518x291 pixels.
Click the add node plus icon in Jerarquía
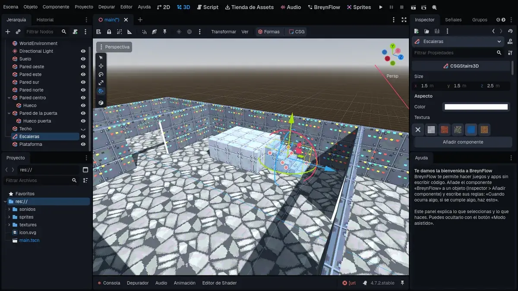click(7, 32)
